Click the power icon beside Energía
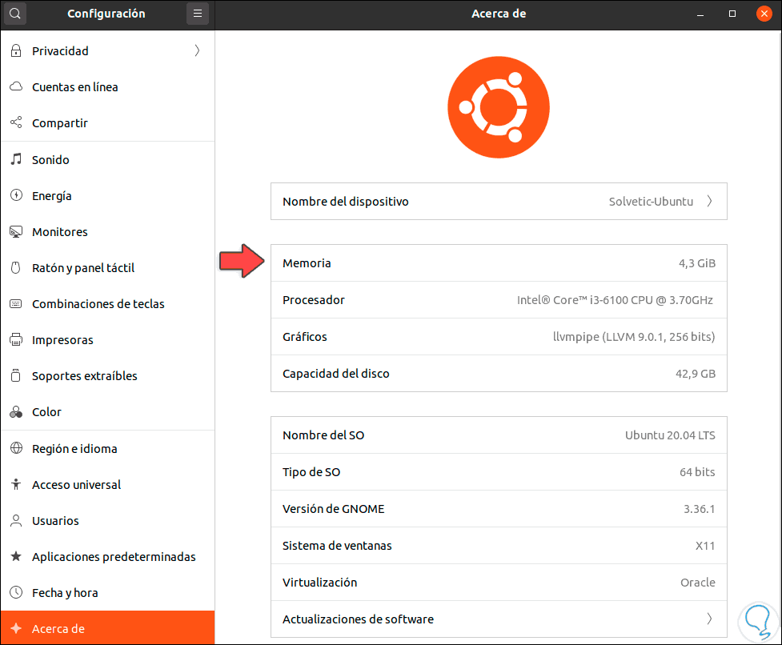 pos(16,195)
